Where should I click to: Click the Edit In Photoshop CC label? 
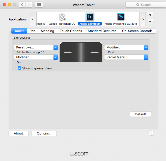pyautogui.click(x=30, y=52)
